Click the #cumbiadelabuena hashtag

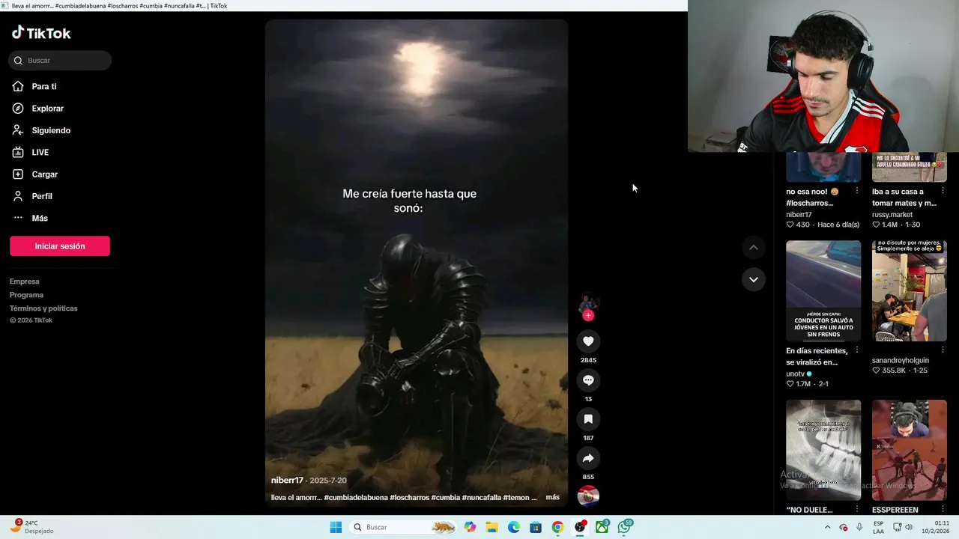tap(355, 497)
